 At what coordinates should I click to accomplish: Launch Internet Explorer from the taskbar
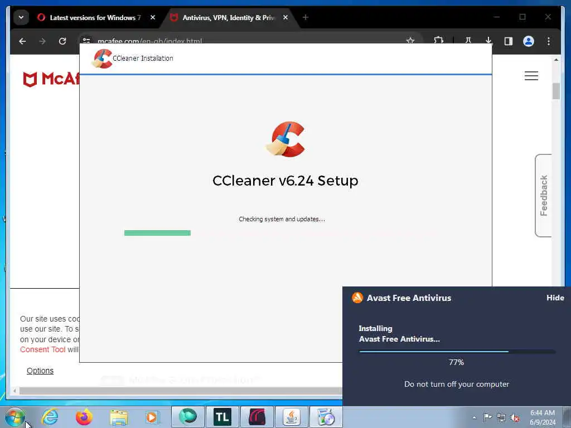50,417
